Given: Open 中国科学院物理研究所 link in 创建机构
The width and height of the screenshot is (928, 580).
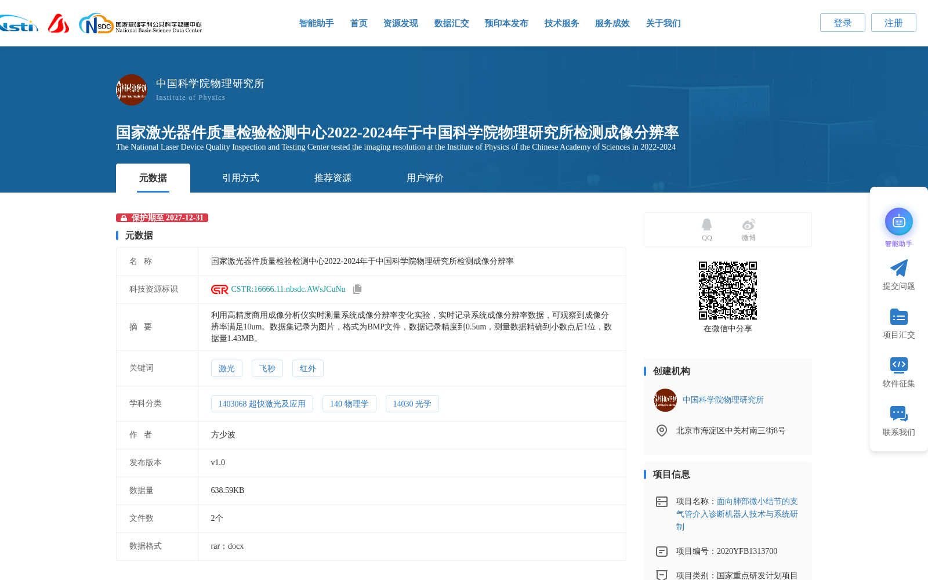Looking at the screenshot, I should (x=723, y=400).
